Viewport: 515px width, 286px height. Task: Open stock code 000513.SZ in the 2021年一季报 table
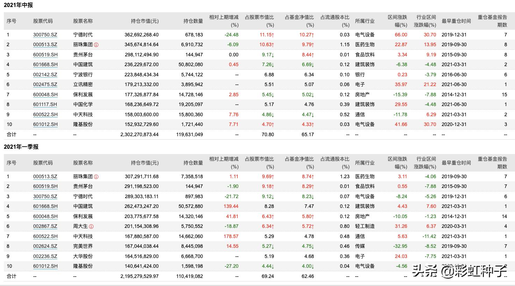[x=45, y=176]
